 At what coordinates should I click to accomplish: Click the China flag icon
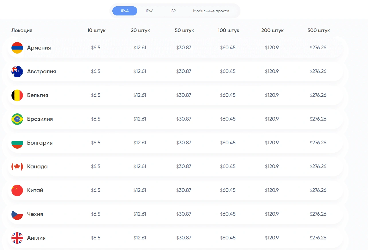17,190
